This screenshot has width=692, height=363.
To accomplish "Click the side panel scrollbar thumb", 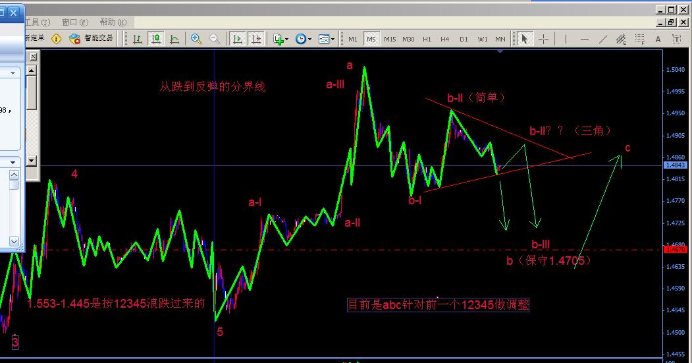I will [32, 93].
